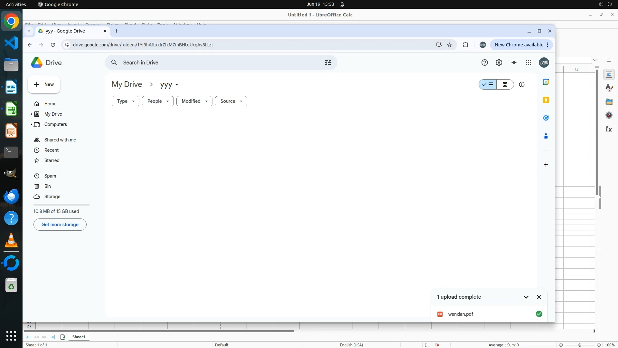Screen dimensions: 618x348
Task: Show folder details info icon
Action: (522, 84)
